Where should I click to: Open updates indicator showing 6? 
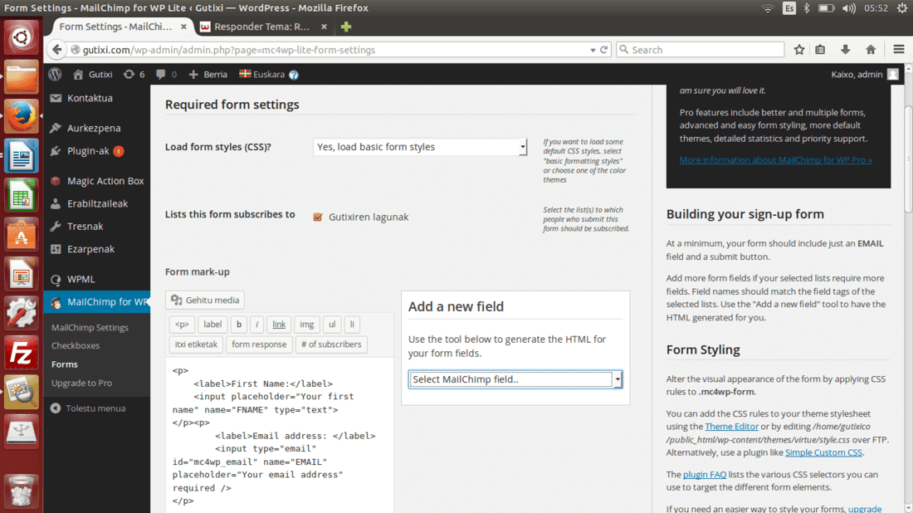pyautogui.click(x=134, y=74)
